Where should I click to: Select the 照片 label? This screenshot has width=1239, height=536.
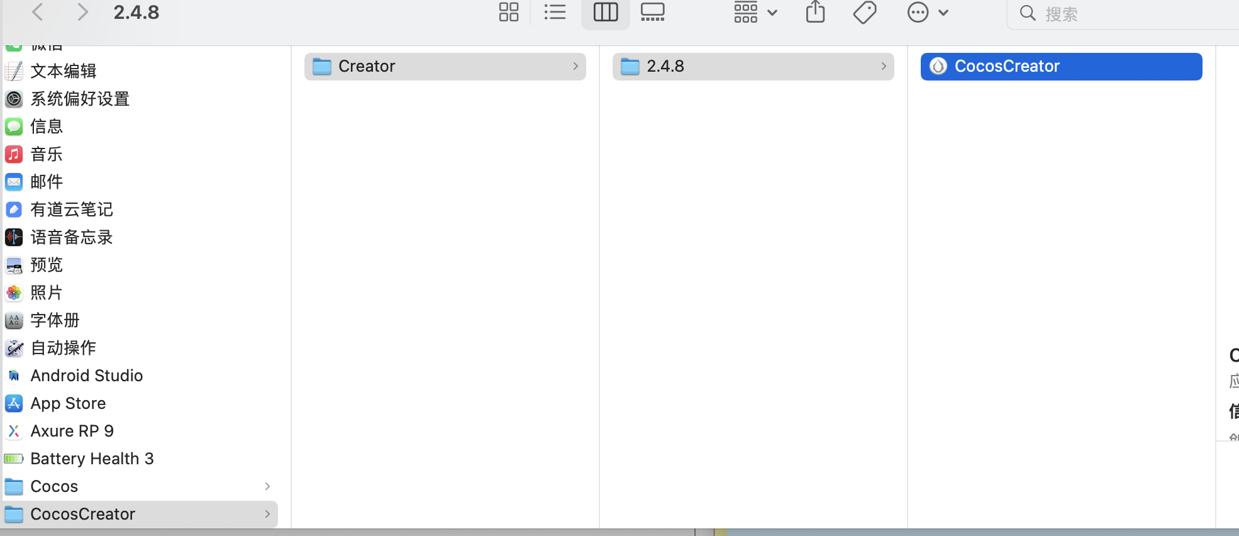click(47, 293)
